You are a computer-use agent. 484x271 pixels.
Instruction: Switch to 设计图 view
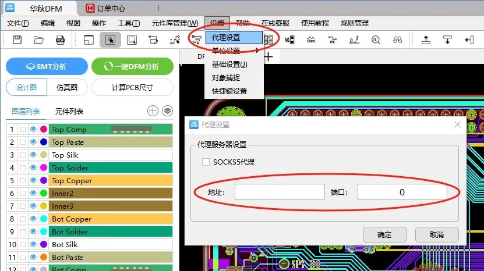27,88
